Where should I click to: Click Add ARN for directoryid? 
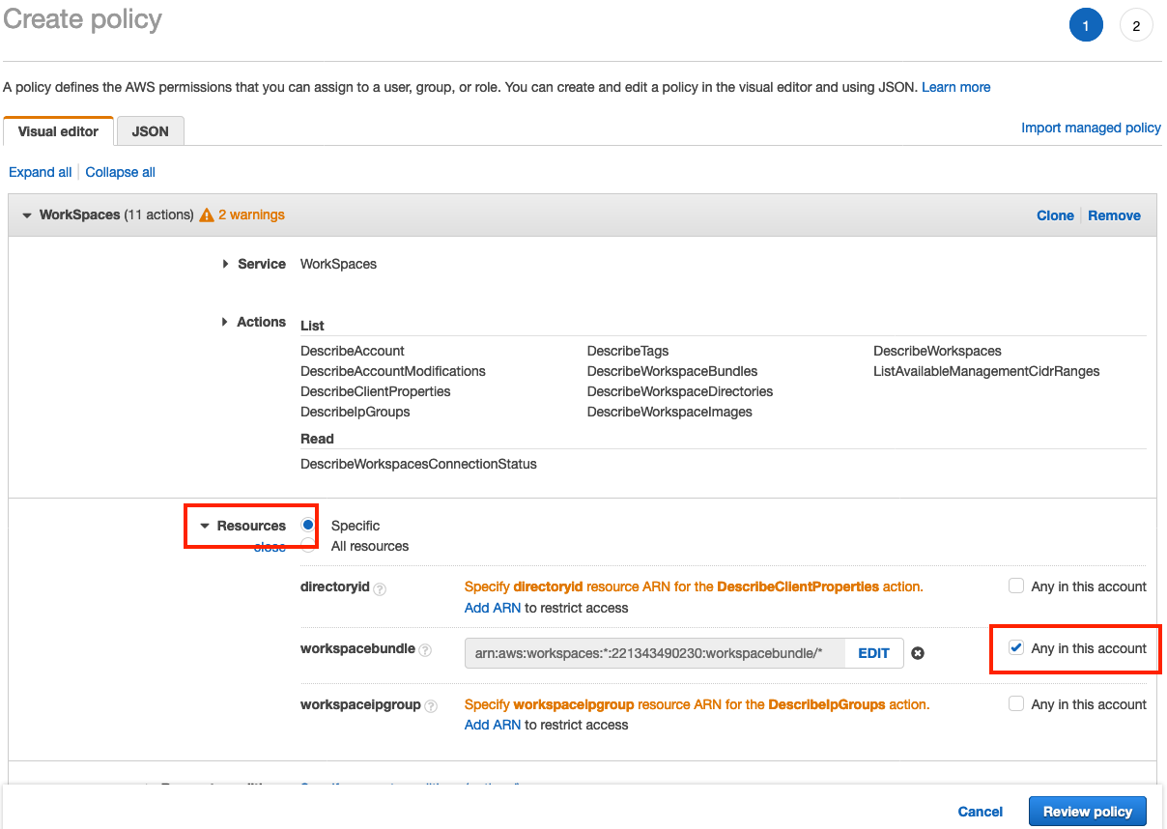pyautogui.click(x=493, y=608)
